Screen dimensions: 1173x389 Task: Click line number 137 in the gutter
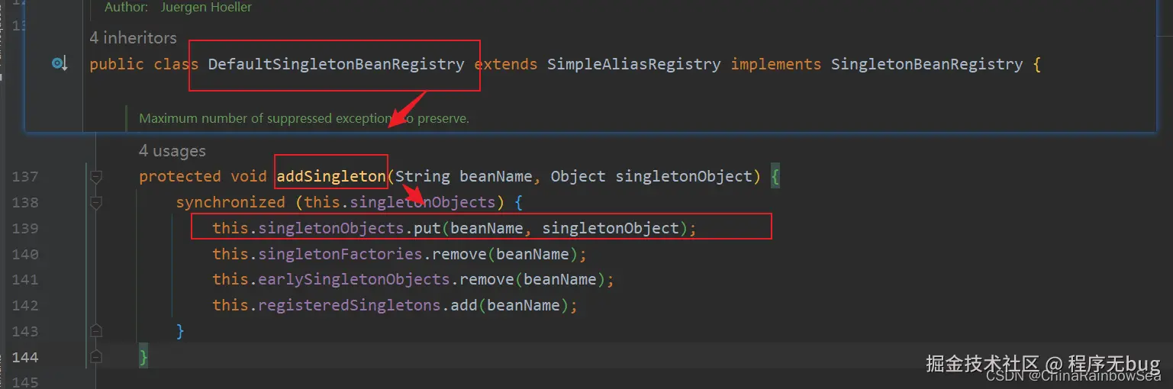tap(25, 177)
